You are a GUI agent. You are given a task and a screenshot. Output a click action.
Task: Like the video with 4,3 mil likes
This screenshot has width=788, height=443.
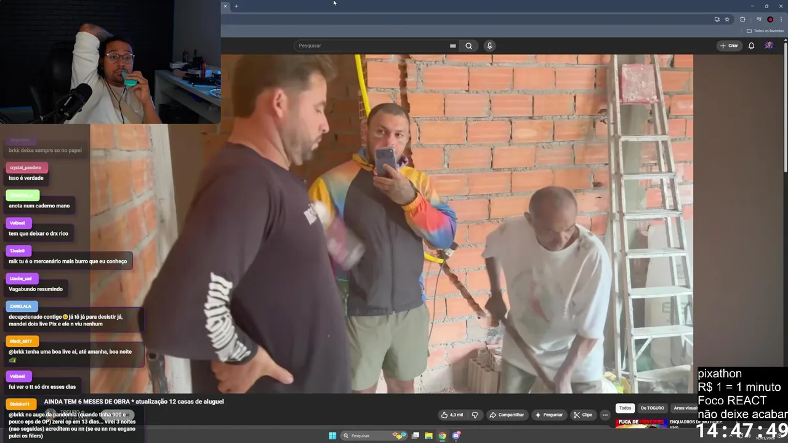(x=452, y=415)
